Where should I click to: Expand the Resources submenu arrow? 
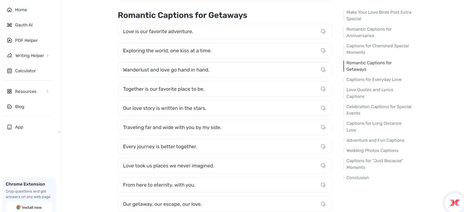pos(48,91)
